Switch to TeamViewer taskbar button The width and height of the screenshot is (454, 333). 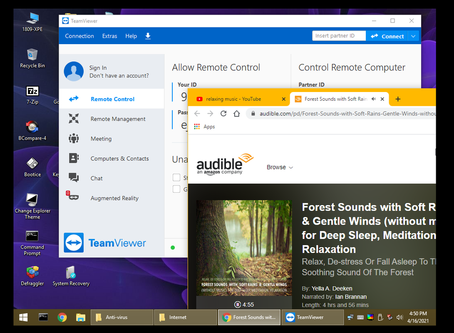(x=313, y=317)
